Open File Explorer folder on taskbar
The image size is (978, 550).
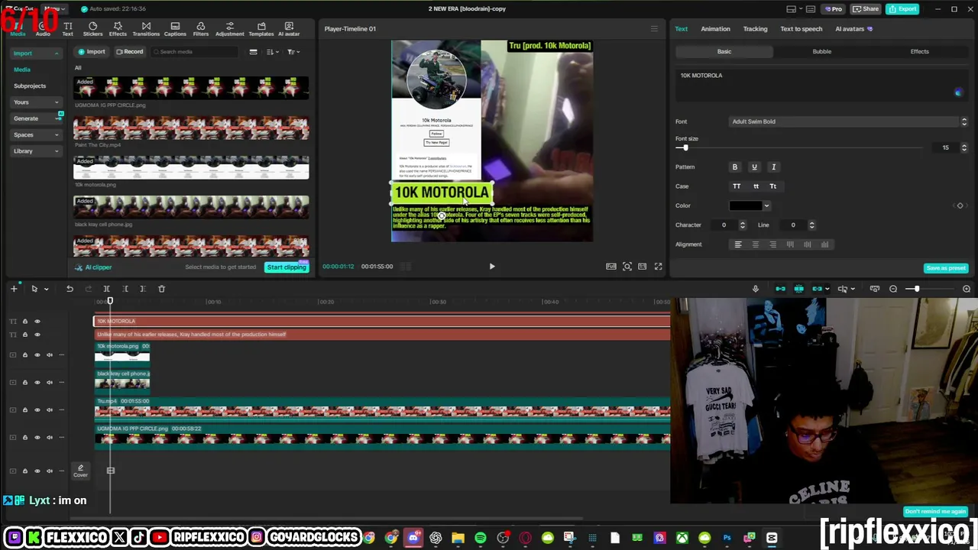(458, 538)
